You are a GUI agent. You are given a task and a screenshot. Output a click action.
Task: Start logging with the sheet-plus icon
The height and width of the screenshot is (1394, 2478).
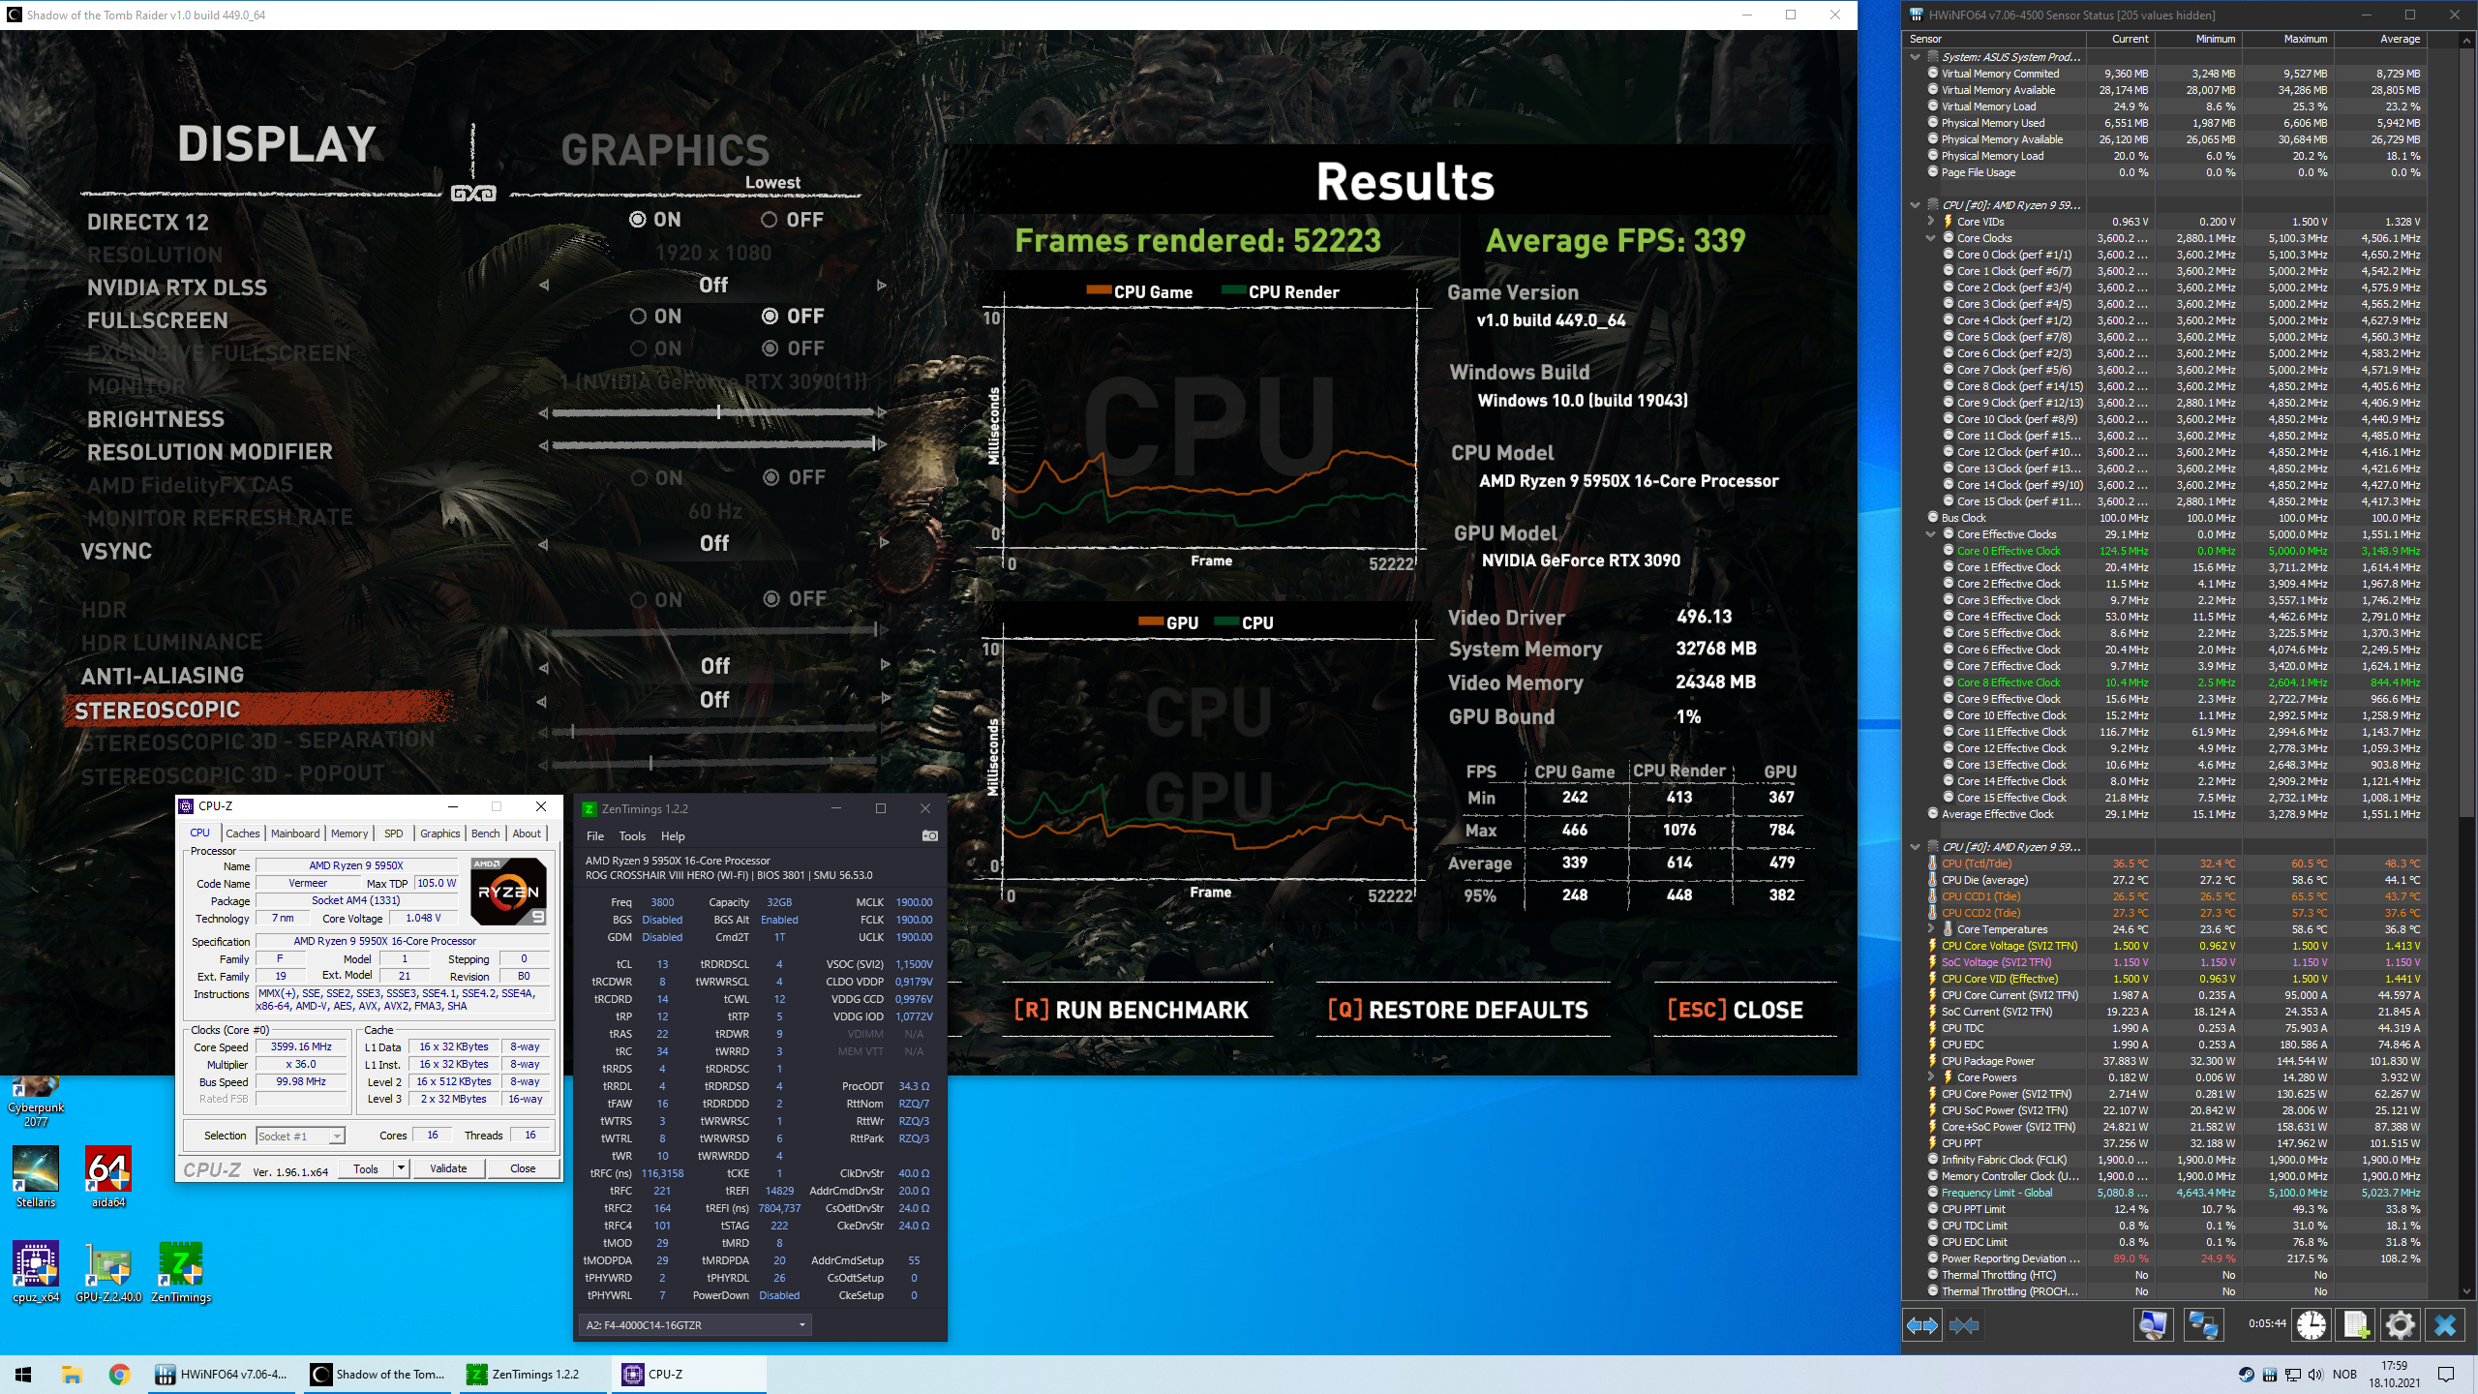(2355, 1324)
